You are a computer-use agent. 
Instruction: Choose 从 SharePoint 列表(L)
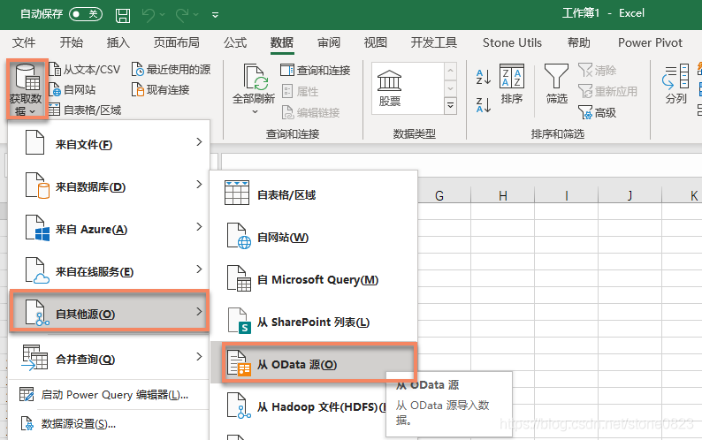(x=314, y=322)
